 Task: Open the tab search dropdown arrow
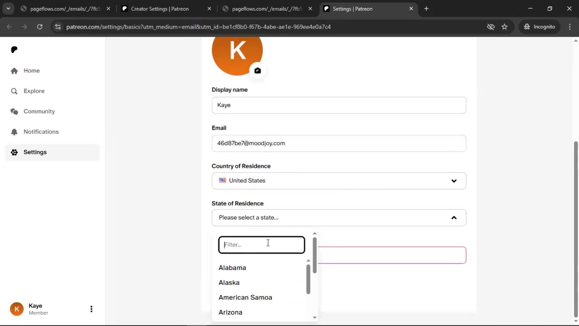pos(8,9)
